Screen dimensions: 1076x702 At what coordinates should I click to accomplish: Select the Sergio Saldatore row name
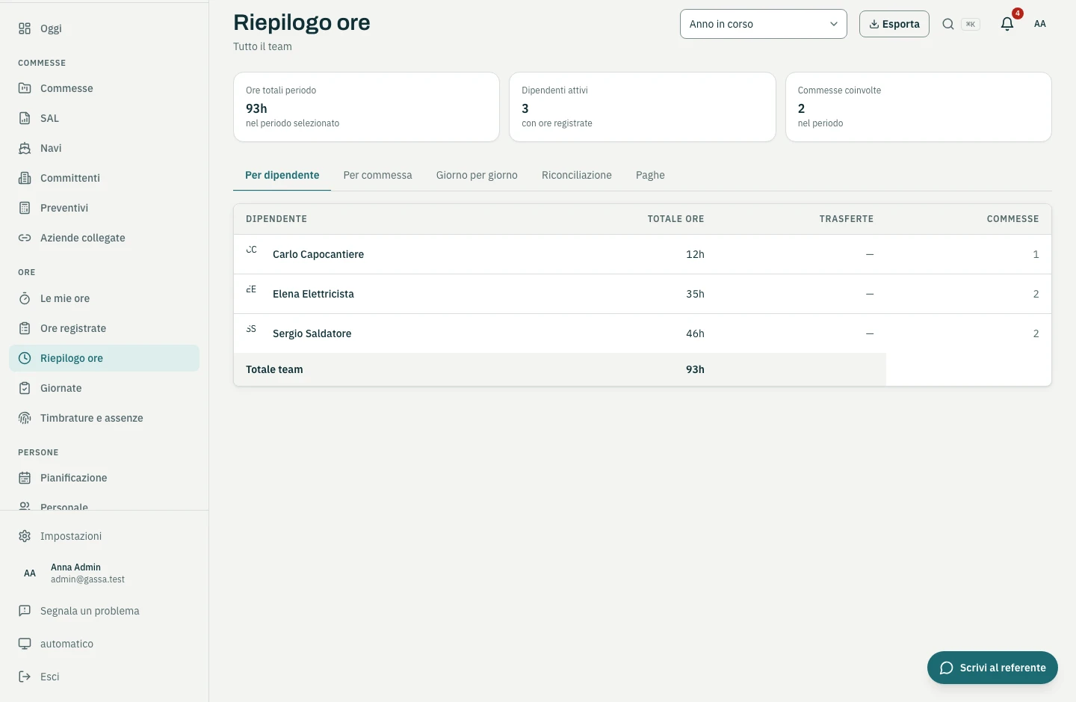tap(312, 333)
